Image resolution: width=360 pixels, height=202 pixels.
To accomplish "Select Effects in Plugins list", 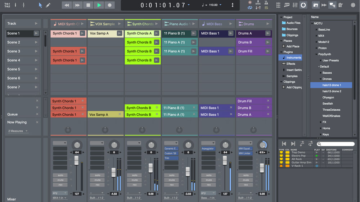I will pos(291,64).
